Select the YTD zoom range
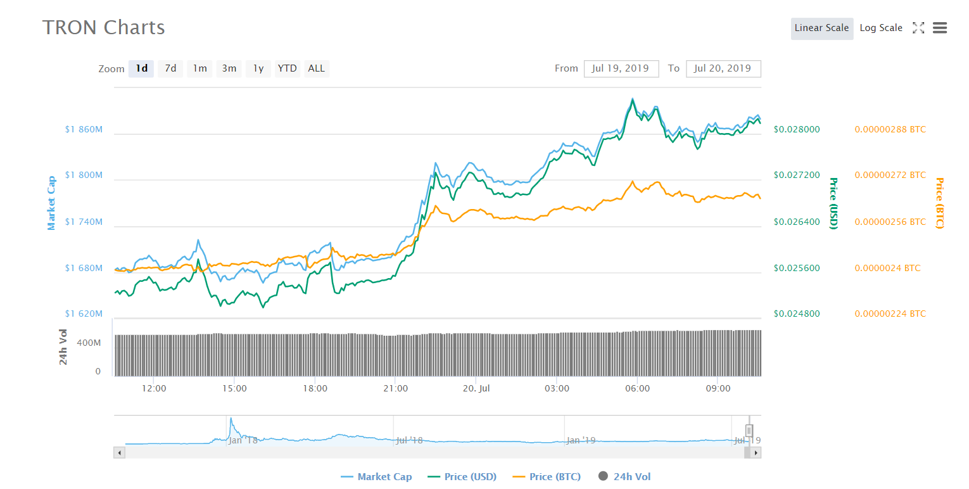 [x=287, y=68]
